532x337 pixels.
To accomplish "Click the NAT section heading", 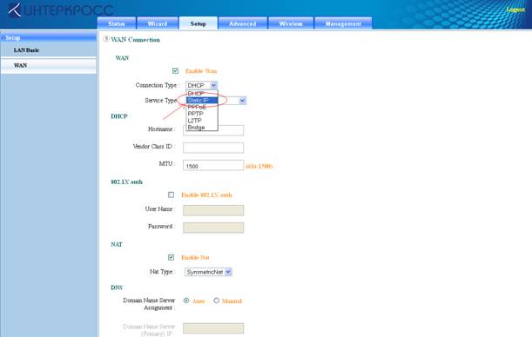I will point(117,245).
